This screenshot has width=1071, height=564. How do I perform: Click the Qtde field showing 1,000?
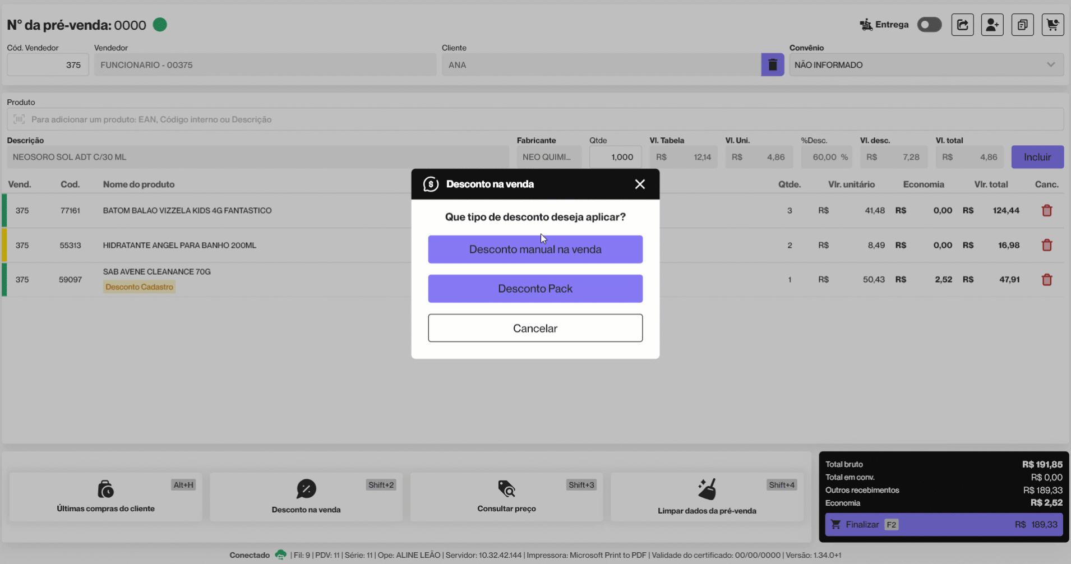point(615,157)
